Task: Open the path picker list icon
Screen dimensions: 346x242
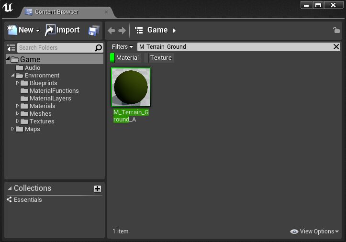Action: pos(139,30)
